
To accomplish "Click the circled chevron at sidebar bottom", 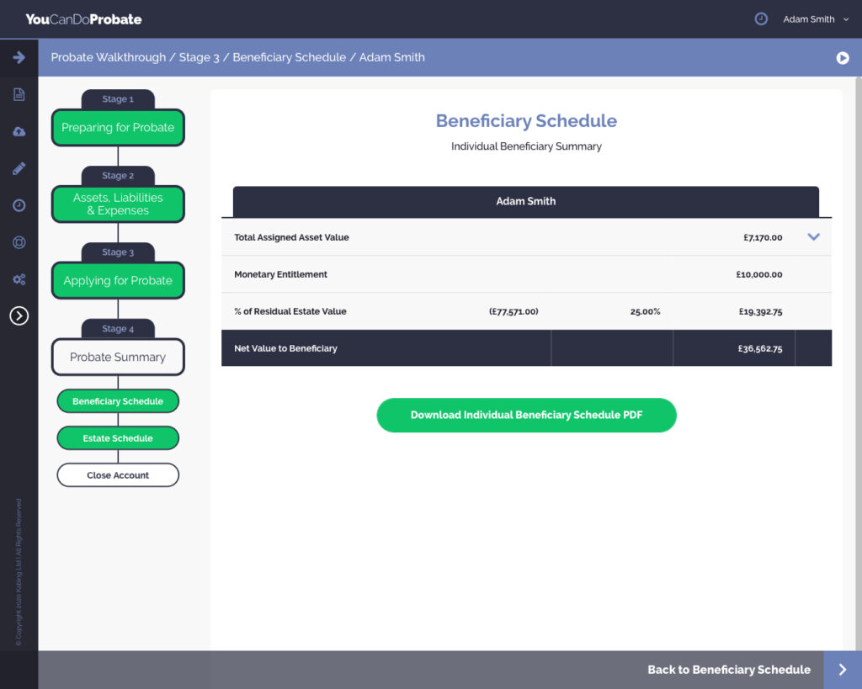I will (x=19, y=315).
